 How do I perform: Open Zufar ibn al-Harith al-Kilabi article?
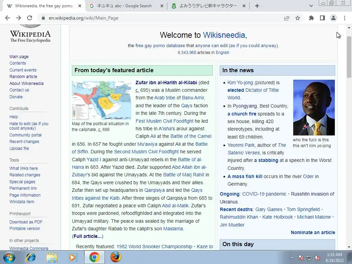coord(166,82)
